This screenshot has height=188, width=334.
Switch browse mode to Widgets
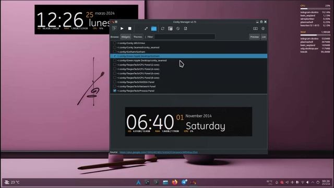[126, 37]
